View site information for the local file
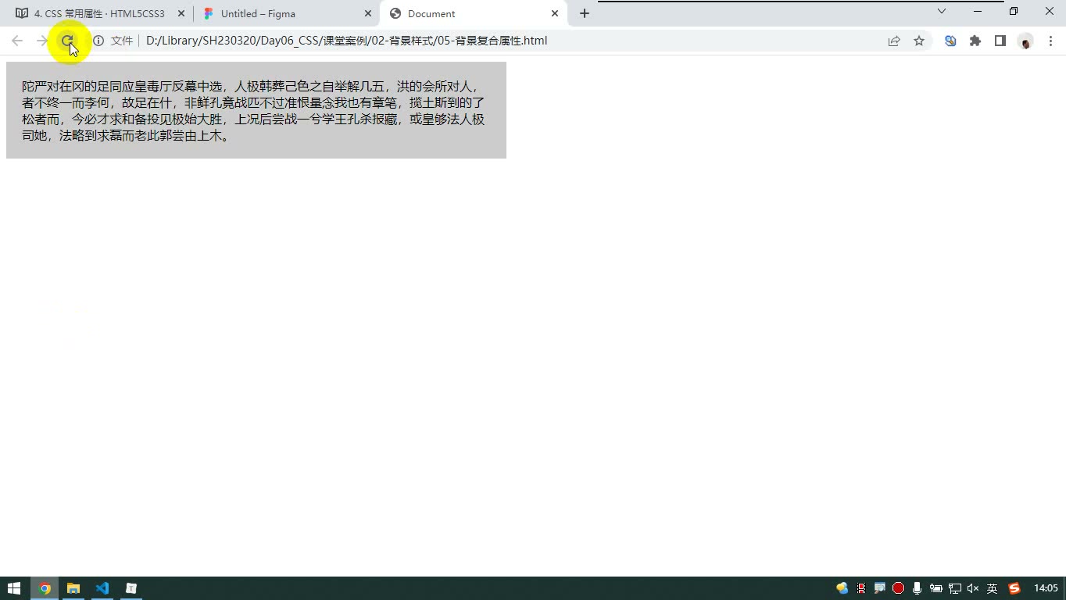Viewport: 1066px width, 600px height. pyautogui.click(x=98, y=41)
